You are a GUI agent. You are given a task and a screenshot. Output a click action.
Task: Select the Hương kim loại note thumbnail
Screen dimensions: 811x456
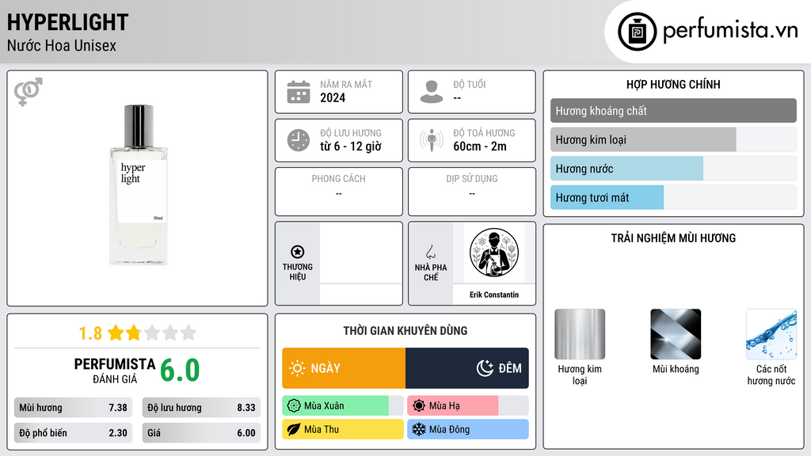(580, 334)
